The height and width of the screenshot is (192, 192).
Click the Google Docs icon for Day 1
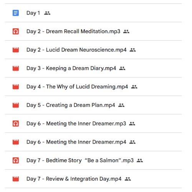[x=16, y=13]
